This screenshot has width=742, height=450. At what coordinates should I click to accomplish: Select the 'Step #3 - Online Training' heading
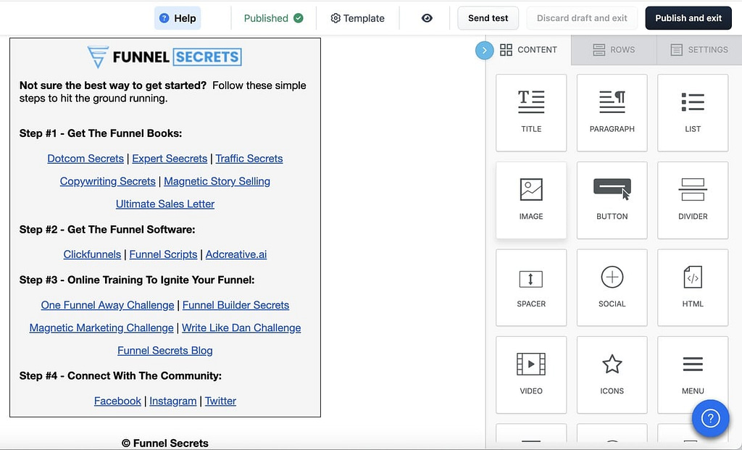(x=137, y=280)
